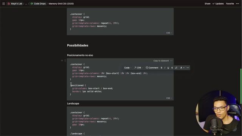Open the page options three-dot menu

(x=237, y=3)
